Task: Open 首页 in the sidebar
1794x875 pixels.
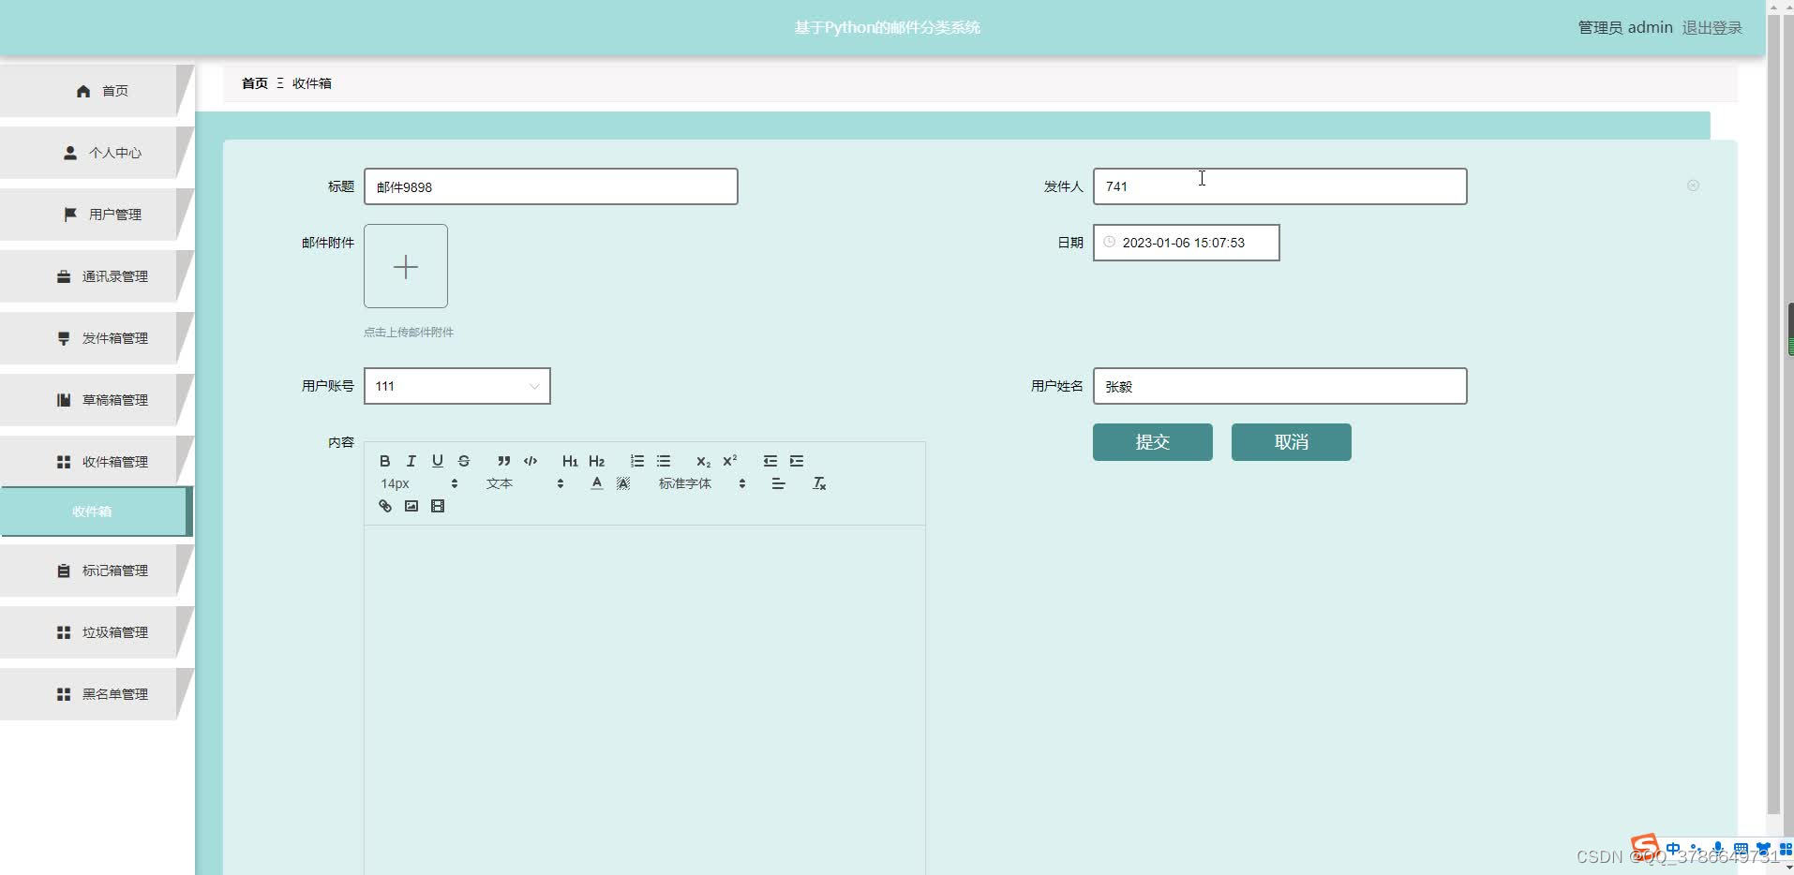Action: pyautogui.click(x=97, y=91)
